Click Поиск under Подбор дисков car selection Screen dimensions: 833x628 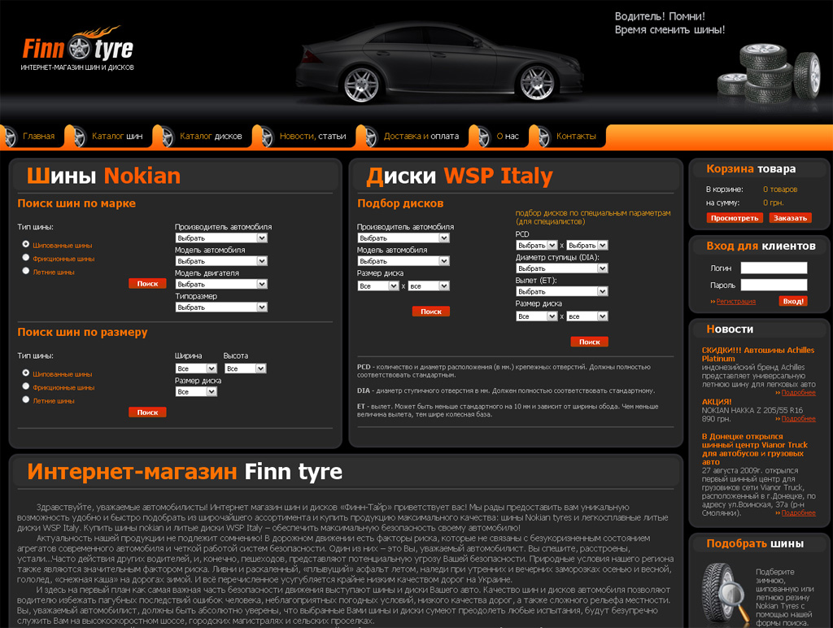point(431,312)
